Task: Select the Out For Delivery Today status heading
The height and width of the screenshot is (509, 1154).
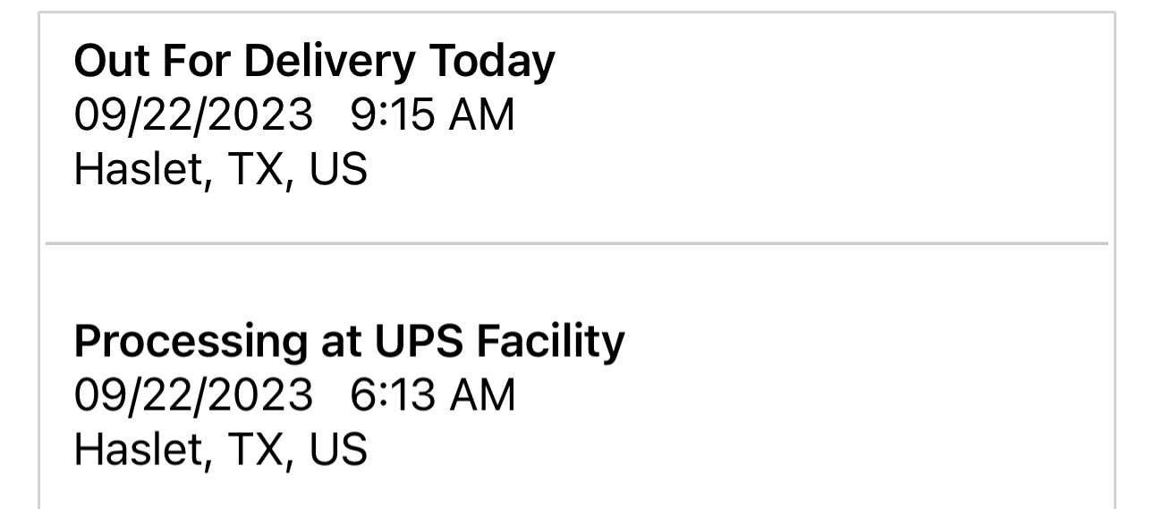Action: 314,61
